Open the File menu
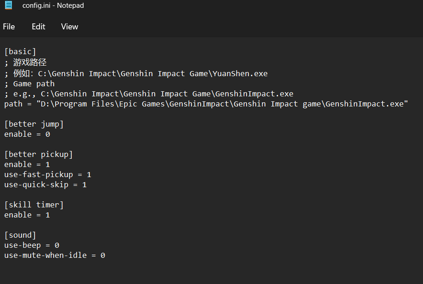The height and width of the screenshot is (284, 423). tap(9, 27)
